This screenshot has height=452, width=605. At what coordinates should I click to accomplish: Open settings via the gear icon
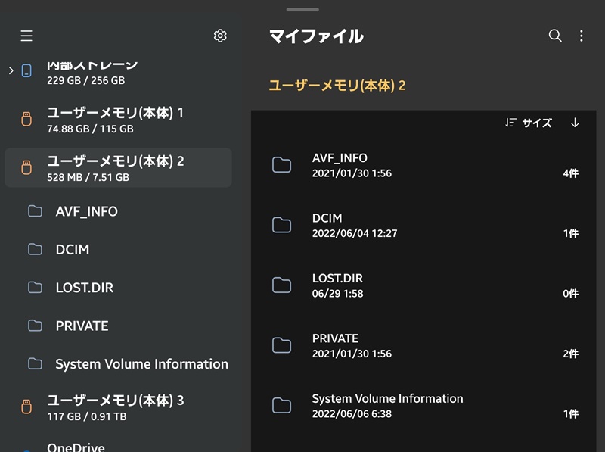coord(220,36)
